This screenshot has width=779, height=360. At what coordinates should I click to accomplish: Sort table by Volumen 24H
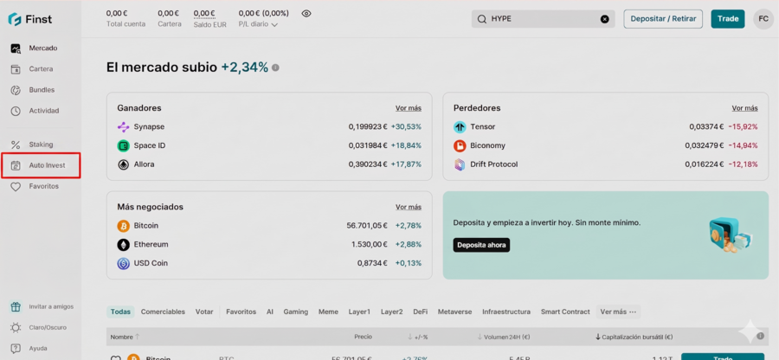click(x=504, y=337)
